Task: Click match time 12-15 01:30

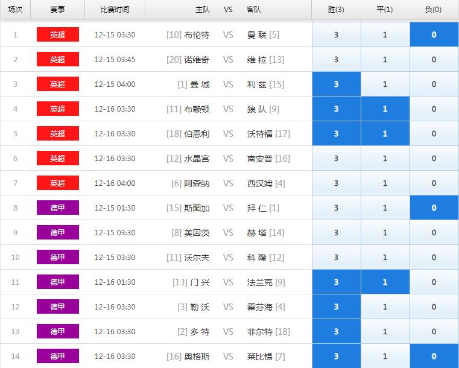Action: [x=115, y=208]
